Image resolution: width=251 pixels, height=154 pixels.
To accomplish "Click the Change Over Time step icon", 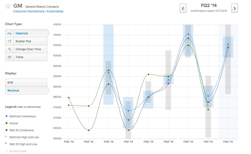I will 9,49.
